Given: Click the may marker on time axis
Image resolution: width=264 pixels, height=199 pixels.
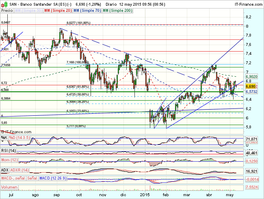Looking at the screenshot, I should (x=229, y=195).
